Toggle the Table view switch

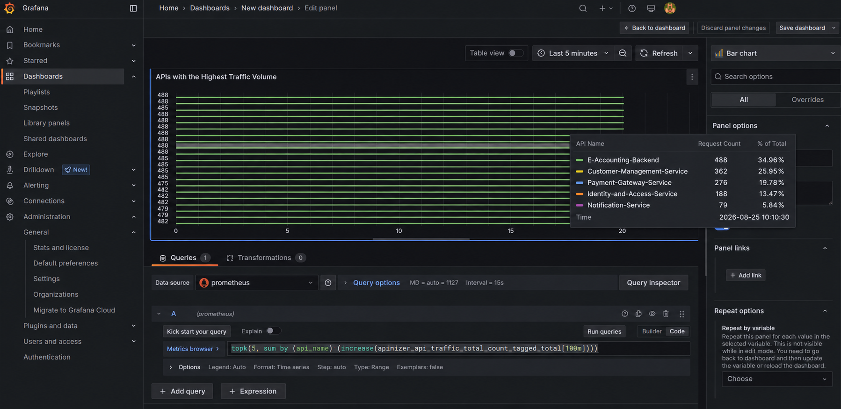(x=515, y=53)
